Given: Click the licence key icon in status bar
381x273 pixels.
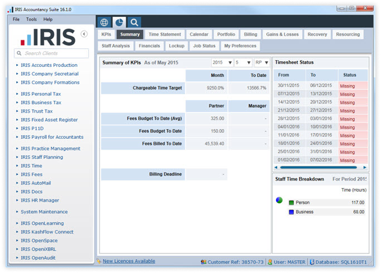Looking at the screenshot, I should coord(99,261).
